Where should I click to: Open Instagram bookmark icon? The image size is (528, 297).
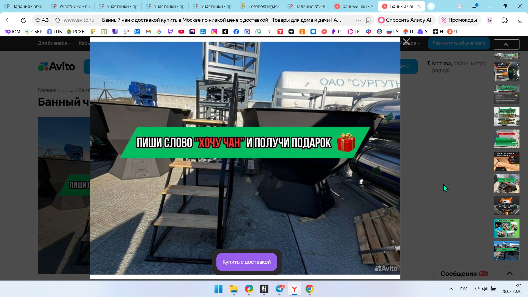pyautogui.click(x=214, y=32)
